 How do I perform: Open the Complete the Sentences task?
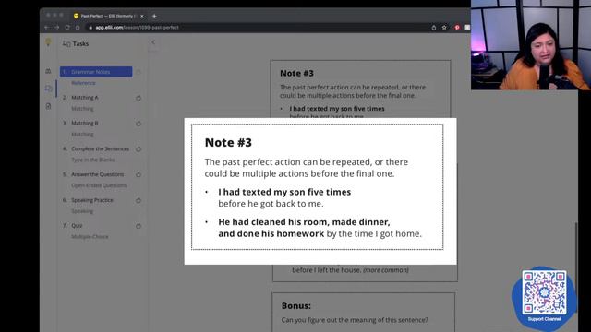(100, 148)
